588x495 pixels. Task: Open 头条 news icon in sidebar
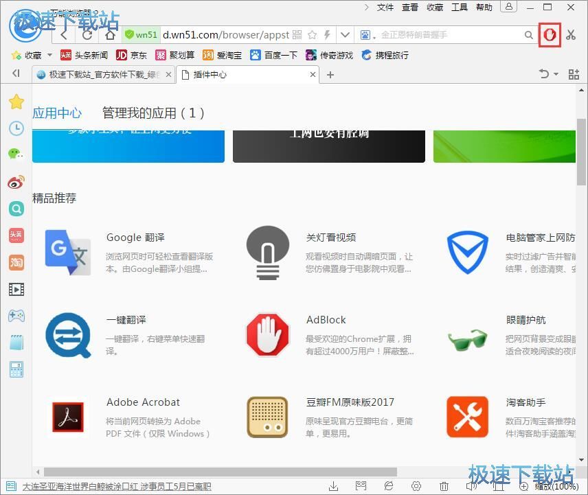16,235
